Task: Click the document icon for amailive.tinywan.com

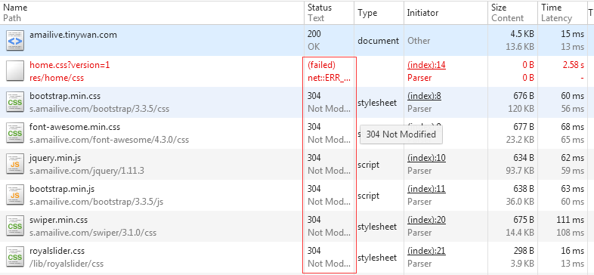Action: pyautogui.click(x=15, y=41)
